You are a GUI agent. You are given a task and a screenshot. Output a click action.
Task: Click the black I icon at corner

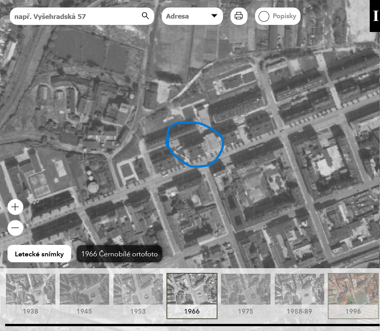coord(375,16)
